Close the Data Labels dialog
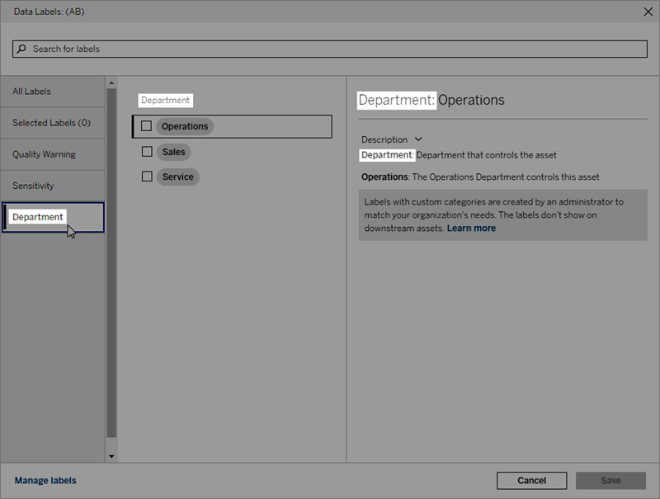The height and width of the screenshot is (499, 660). pos(648,12)
